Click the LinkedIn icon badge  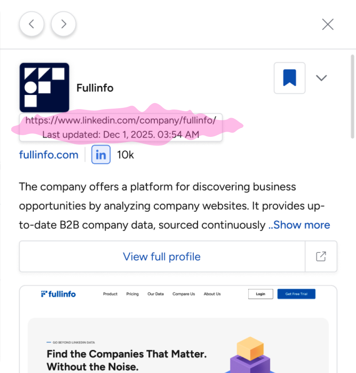101,155
